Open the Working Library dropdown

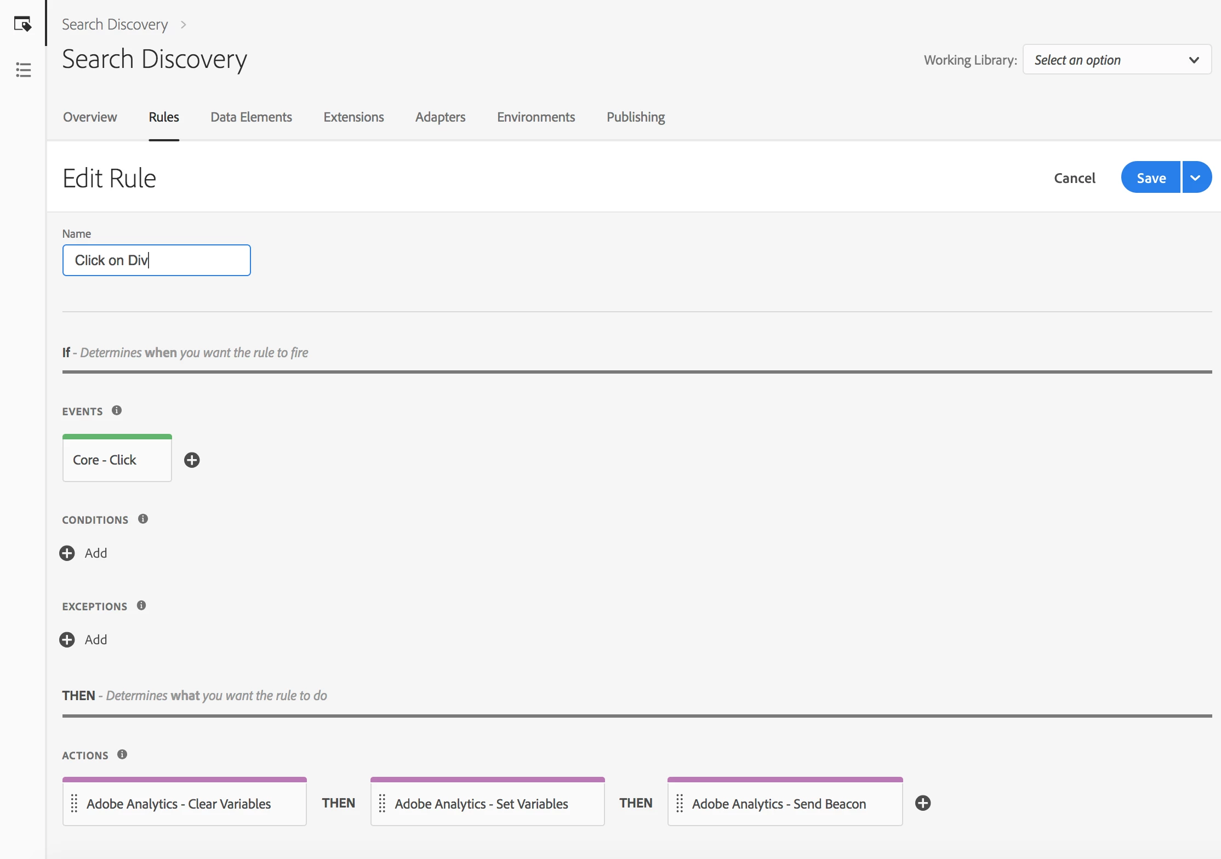[1116, 60]
